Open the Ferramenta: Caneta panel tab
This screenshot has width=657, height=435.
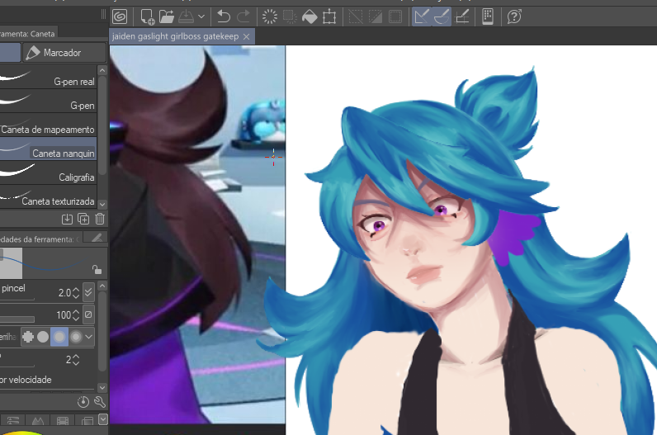click(x=28, y=34)
